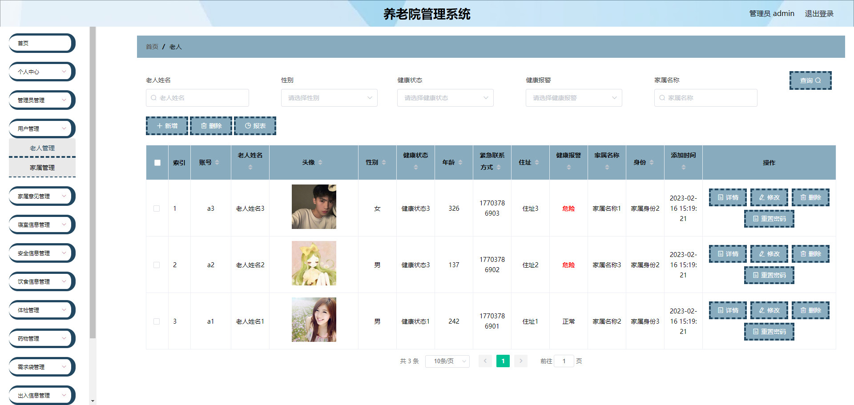Expand the 安全信息管理 sidebar menu
The image size is (854, 405).
pos(42,253)
